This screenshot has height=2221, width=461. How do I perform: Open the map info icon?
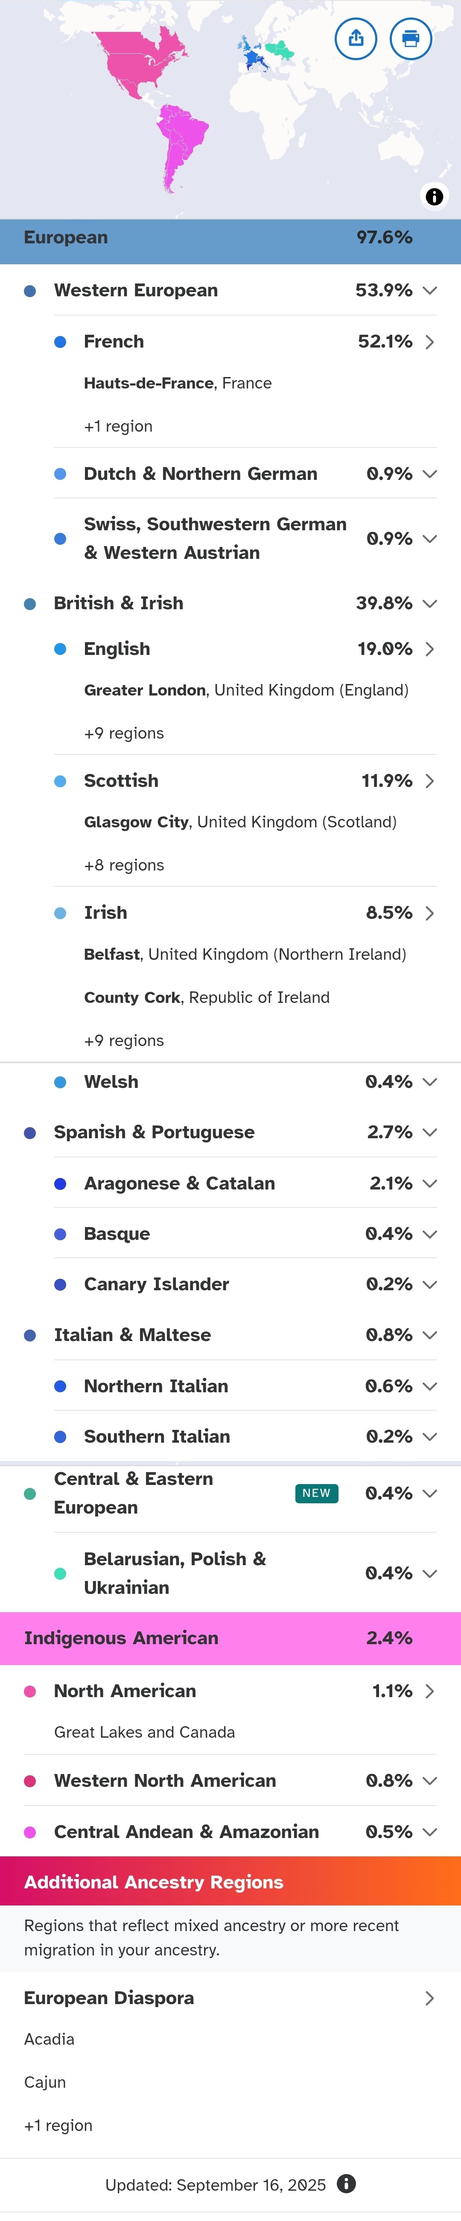(x=434, y=196)
